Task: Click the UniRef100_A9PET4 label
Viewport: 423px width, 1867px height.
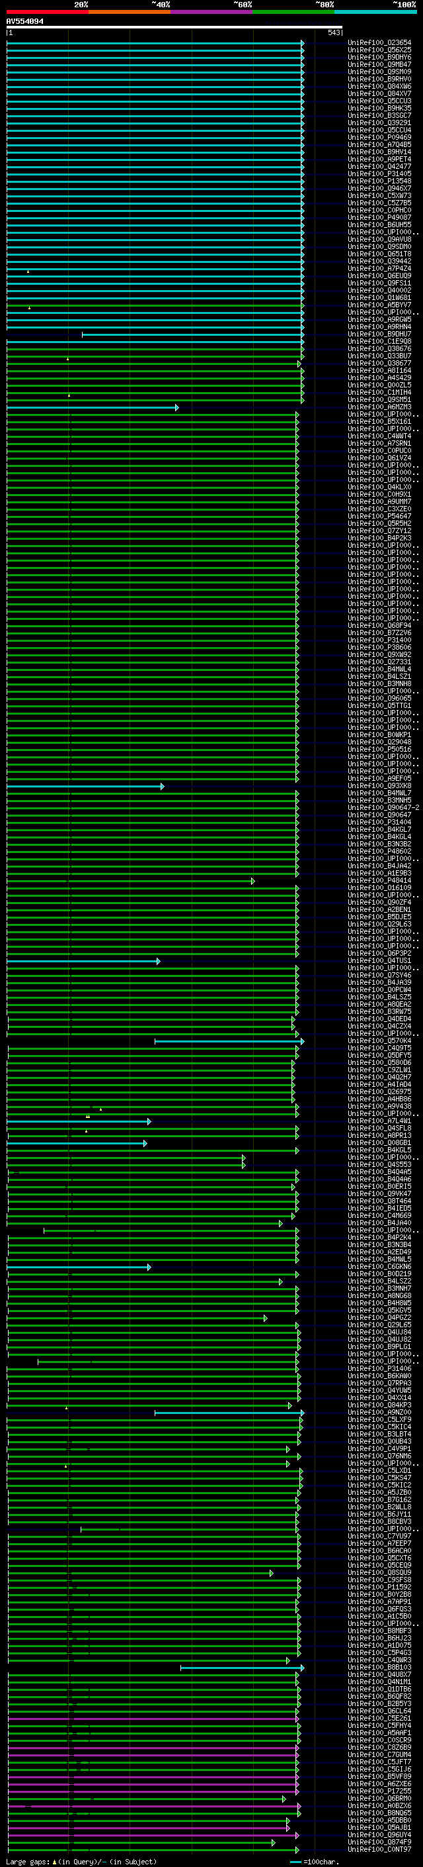Action: [379, 160]
